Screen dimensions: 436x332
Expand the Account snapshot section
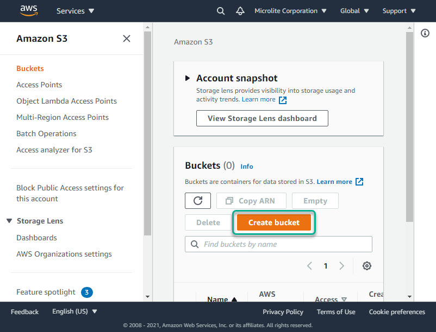coord(188,78)
